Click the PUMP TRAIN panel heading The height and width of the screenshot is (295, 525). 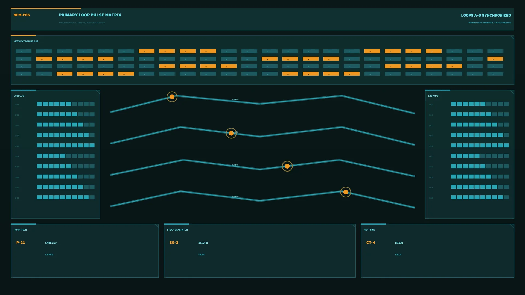20,230
